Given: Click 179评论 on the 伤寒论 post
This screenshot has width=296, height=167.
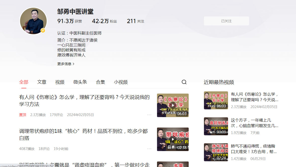Looking at the screenshot, I should click(56, 115).
